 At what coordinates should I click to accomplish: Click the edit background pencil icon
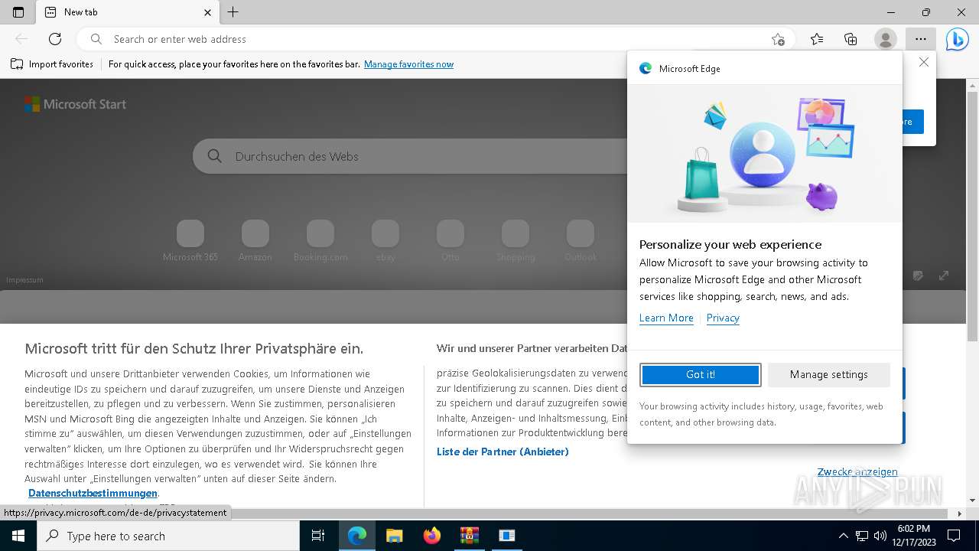919,275
